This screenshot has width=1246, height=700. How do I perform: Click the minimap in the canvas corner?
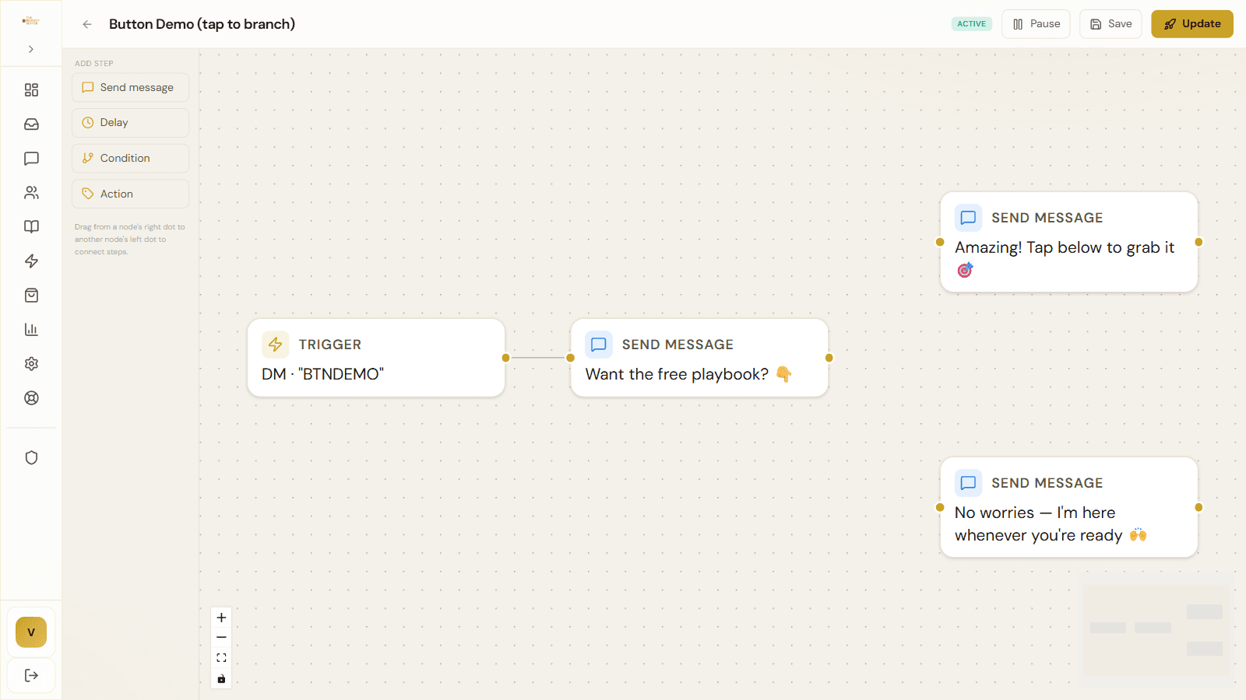click(1156, 630)
